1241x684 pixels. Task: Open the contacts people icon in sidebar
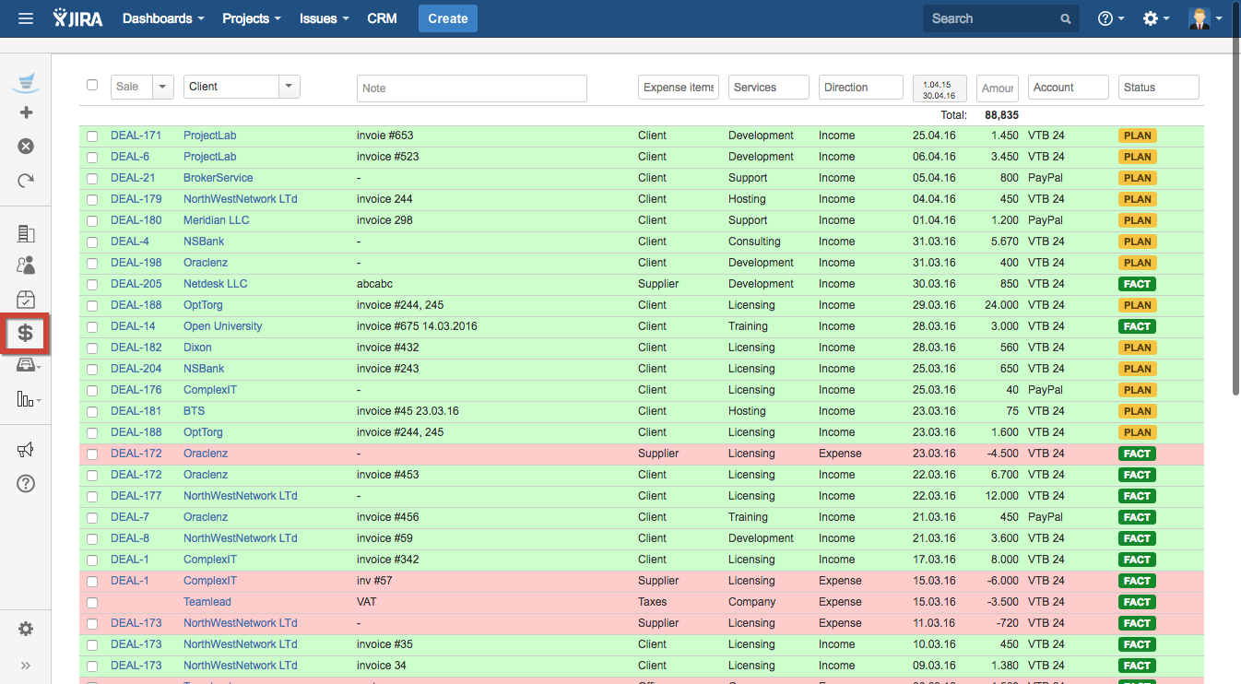26,265
